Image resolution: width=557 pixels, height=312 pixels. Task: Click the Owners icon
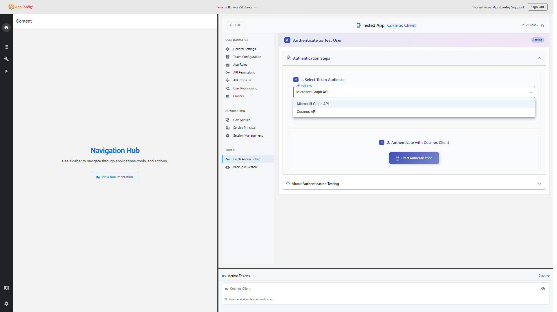(228, 96)
